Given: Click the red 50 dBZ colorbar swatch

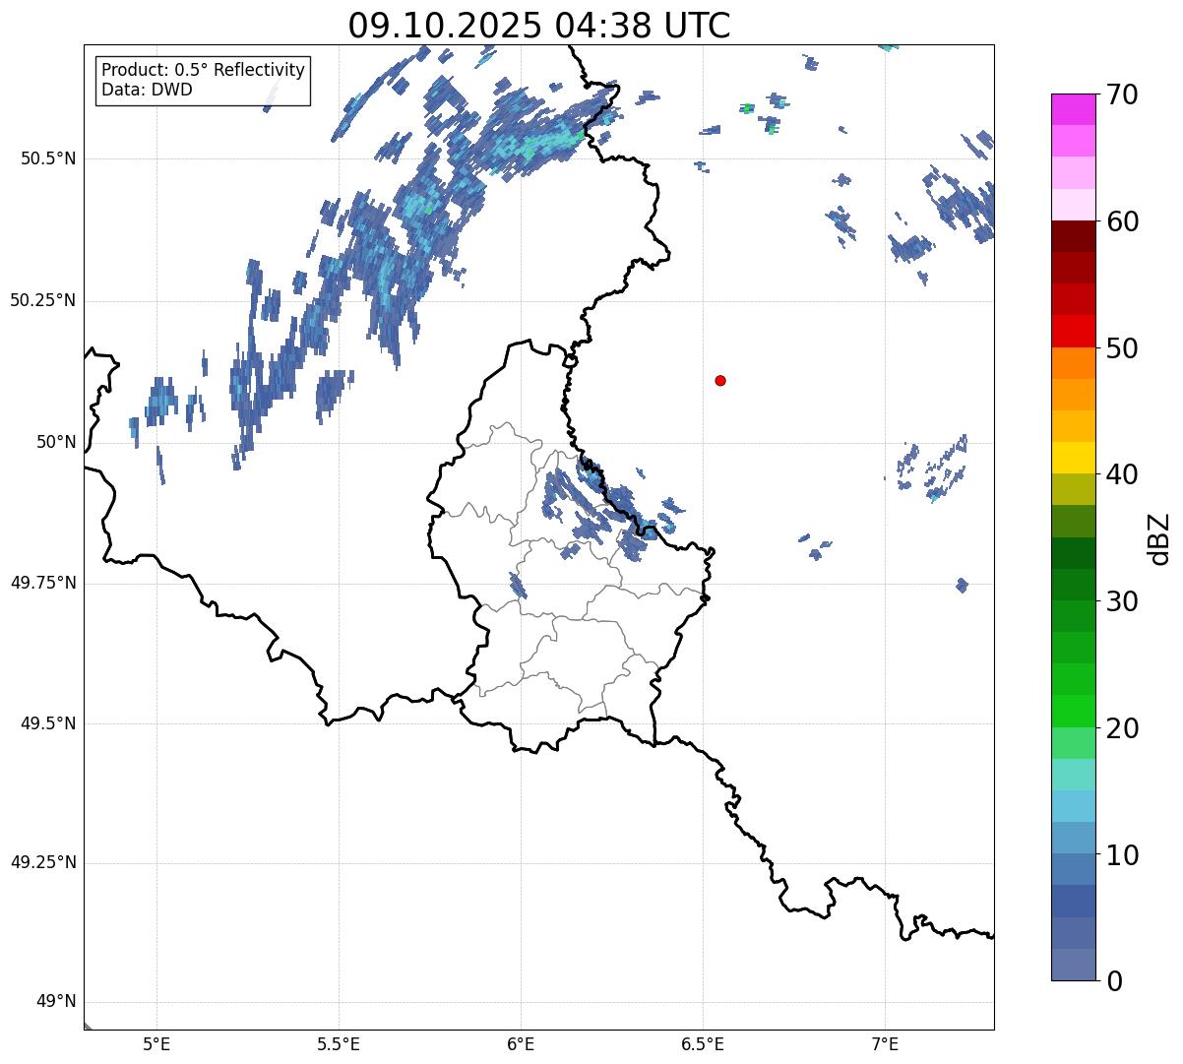Looking at the screenshot, I should pyautogui.click(x=1073, y=332).
